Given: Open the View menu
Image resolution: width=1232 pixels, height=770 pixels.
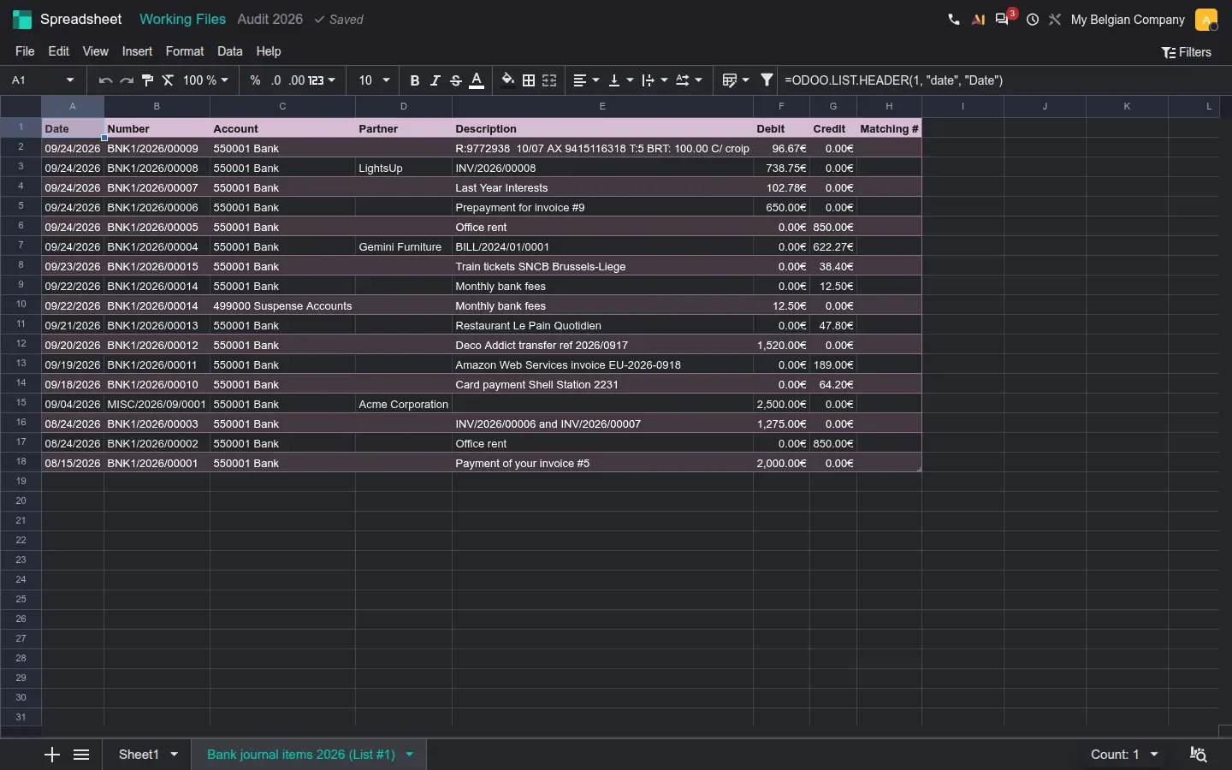Looking at the screenshot, I should pos(95,51).
